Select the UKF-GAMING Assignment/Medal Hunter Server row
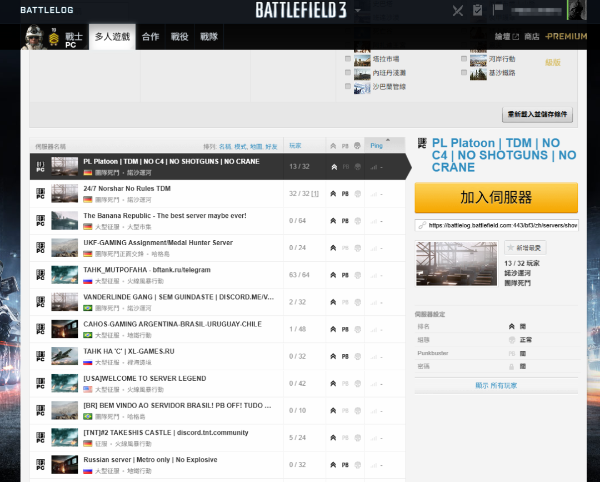Screen dimensions: 600x482 click(217, 248)
